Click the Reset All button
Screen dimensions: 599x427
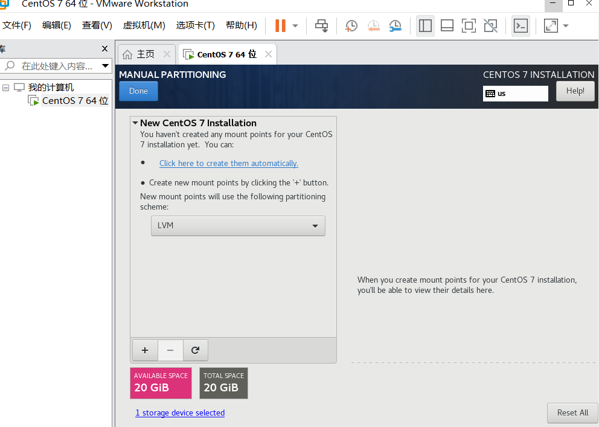[x=572, y=413]
